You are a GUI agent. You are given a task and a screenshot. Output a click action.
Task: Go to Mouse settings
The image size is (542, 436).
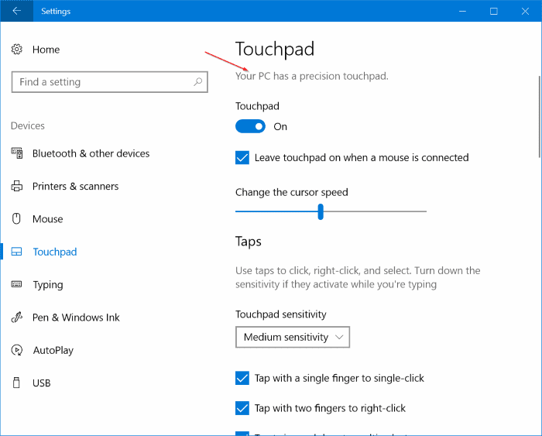coord(48,219)
